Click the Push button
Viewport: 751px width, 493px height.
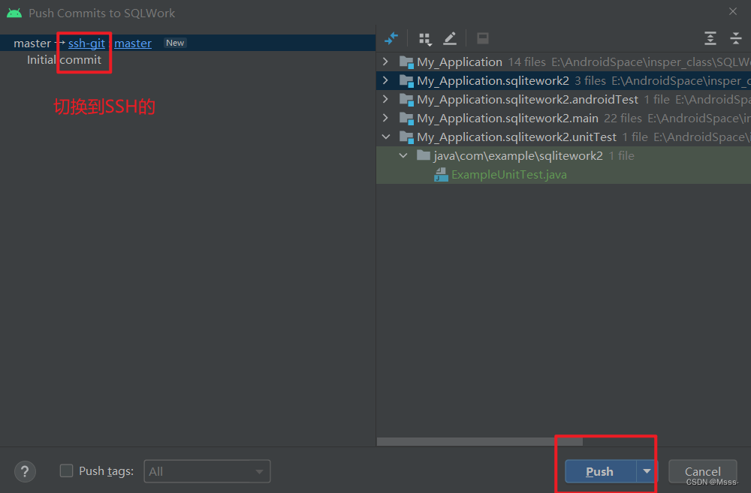[600, 471]
